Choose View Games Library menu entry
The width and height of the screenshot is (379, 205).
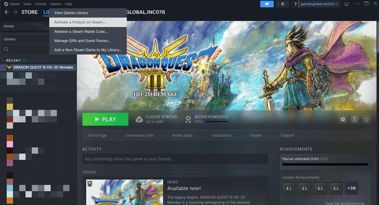[x=88, y=13]
